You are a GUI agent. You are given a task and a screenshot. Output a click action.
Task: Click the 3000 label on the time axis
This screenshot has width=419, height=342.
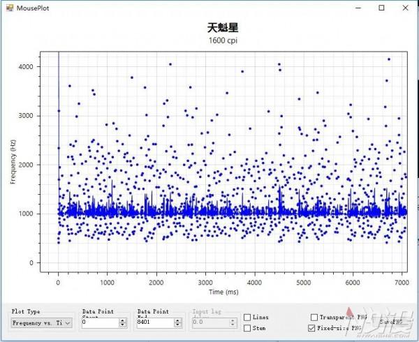(x=205, y=283)
